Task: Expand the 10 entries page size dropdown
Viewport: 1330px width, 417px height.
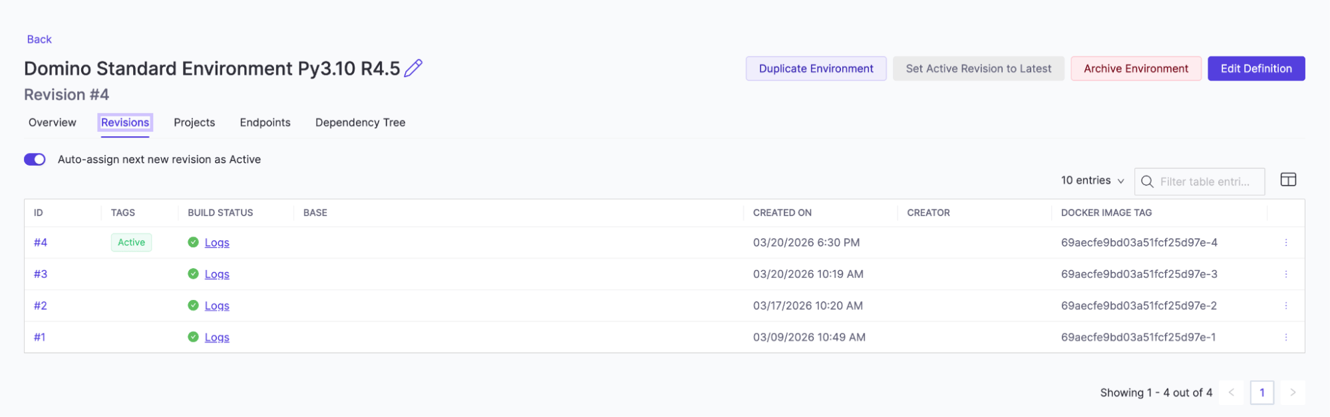Action: (x=1092, y=180)
